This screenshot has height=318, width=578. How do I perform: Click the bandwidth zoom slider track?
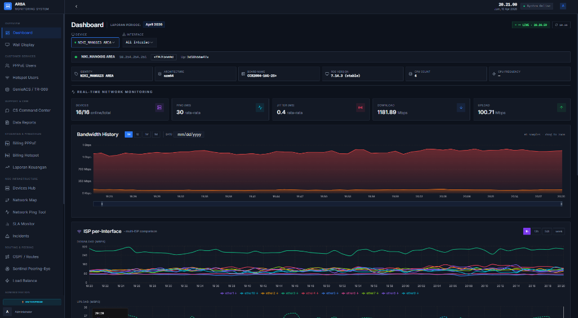328,204
